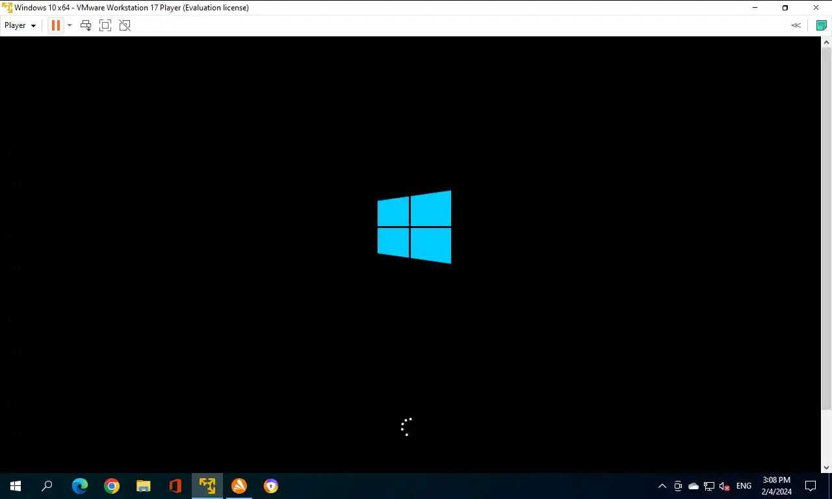The height and width of the screenshot is (499, 832).
Task: Minimize the VMware Player window
Action: pos(755,8)
